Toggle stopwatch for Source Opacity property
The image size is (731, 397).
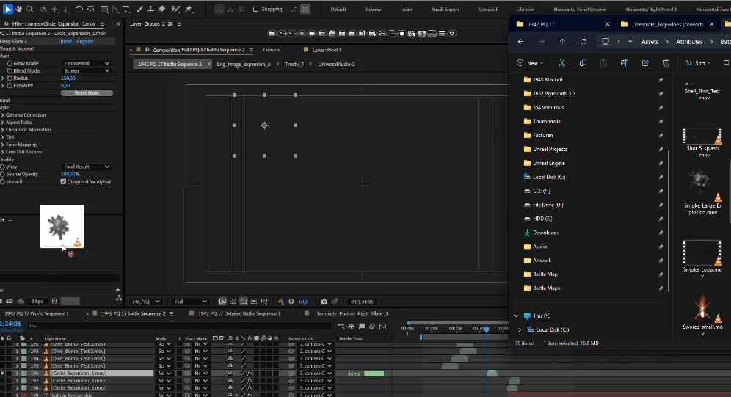pos(3,174)
